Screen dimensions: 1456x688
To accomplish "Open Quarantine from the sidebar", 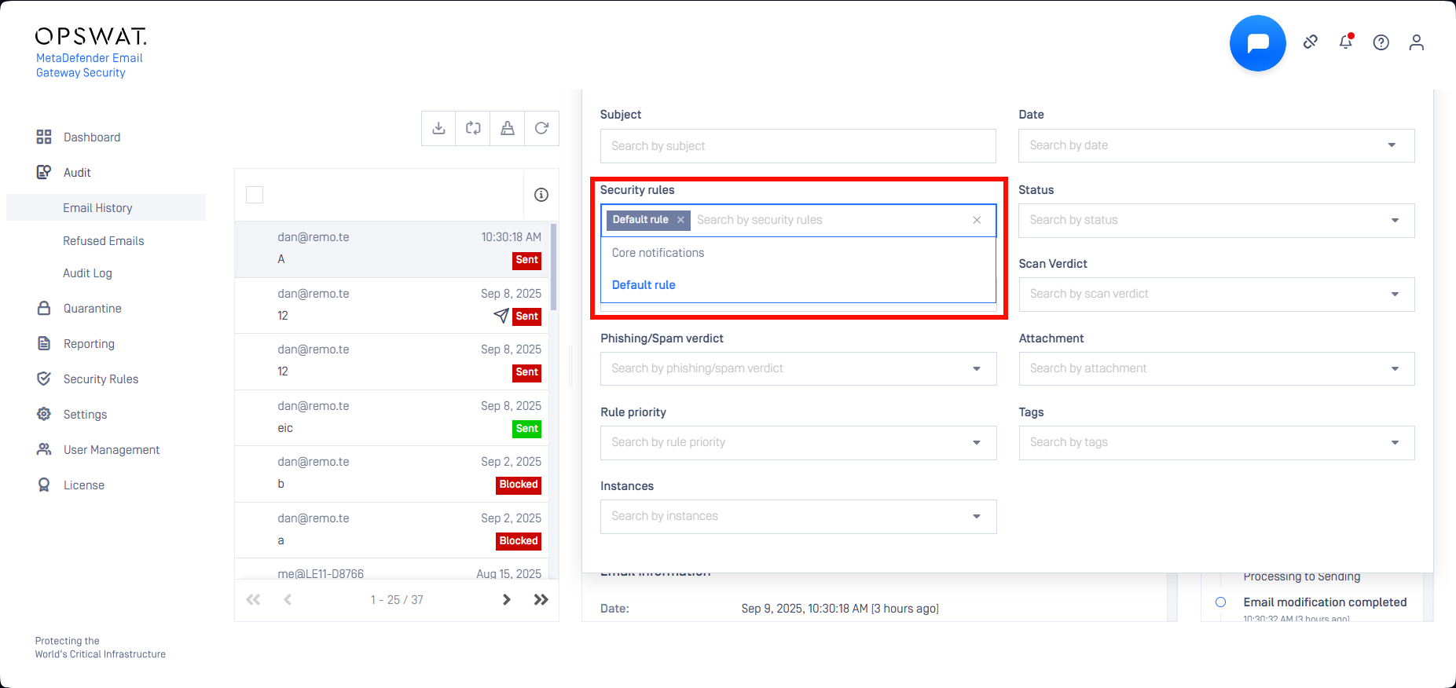I will tap(92, 309).
